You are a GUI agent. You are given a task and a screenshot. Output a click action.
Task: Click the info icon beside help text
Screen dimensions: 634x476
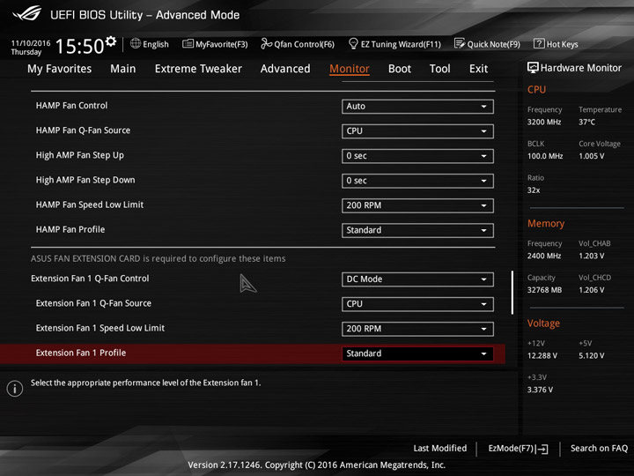[x=15, y=389]
